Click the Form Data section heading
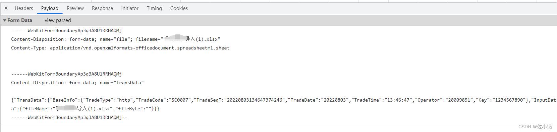The width and height of the screenshot is (557, 132). [x=20, y=20]
